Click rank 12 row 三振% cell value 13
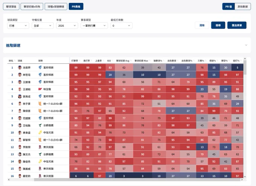Image resolution: width=256 pixels, height=186 pixels. coord(202,147)
